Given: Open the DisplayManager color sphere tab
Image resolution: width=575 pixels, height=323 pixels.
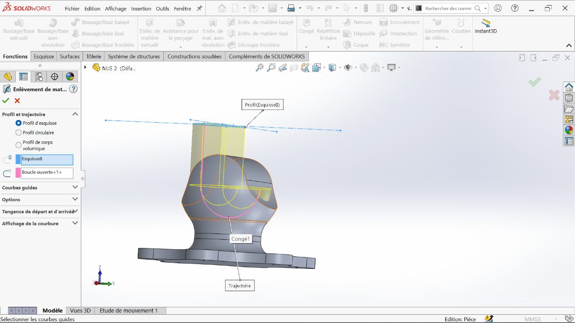Looking at the screenshot, I should [70, 77].
